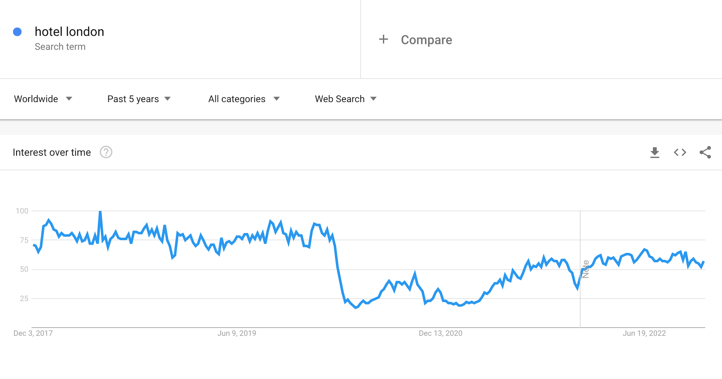Change search type via Web Search dropdown
Screen dimensions: 722x379
(x=340, y=99)
